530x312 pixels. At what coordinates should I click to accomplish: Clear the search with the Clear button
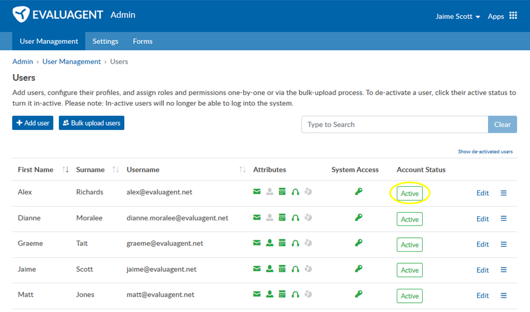point(502,125)
